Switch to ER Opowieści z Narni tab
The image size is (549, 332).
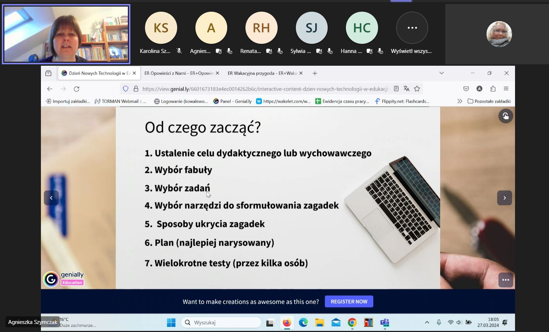[x=179, y=73]
